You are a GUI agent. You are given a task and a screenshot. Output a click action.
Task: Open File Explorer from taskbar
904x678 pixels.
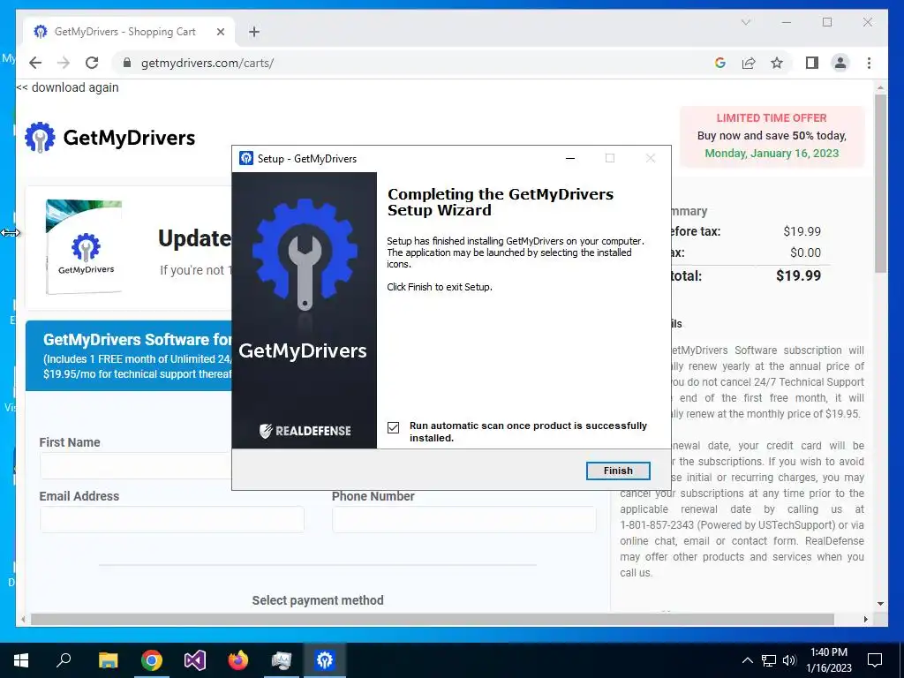pos(108,660)
